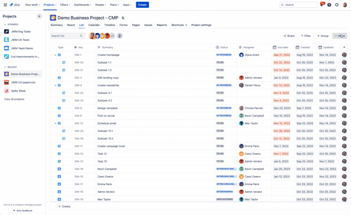Toggle the task checkbox on row DM-1
The height and width of the screenshot is (215, 351).
pos(59,55)
